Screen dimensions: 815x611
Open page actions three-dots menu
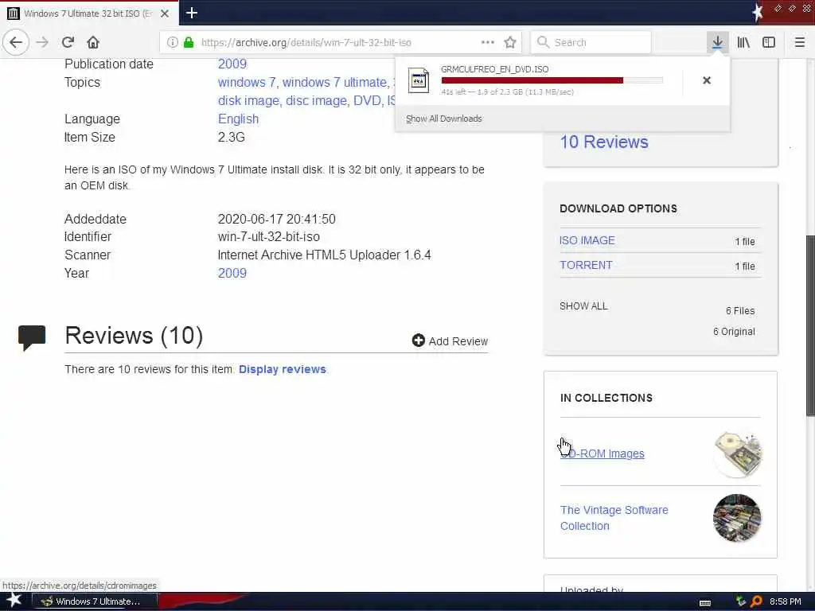[488, 42]
